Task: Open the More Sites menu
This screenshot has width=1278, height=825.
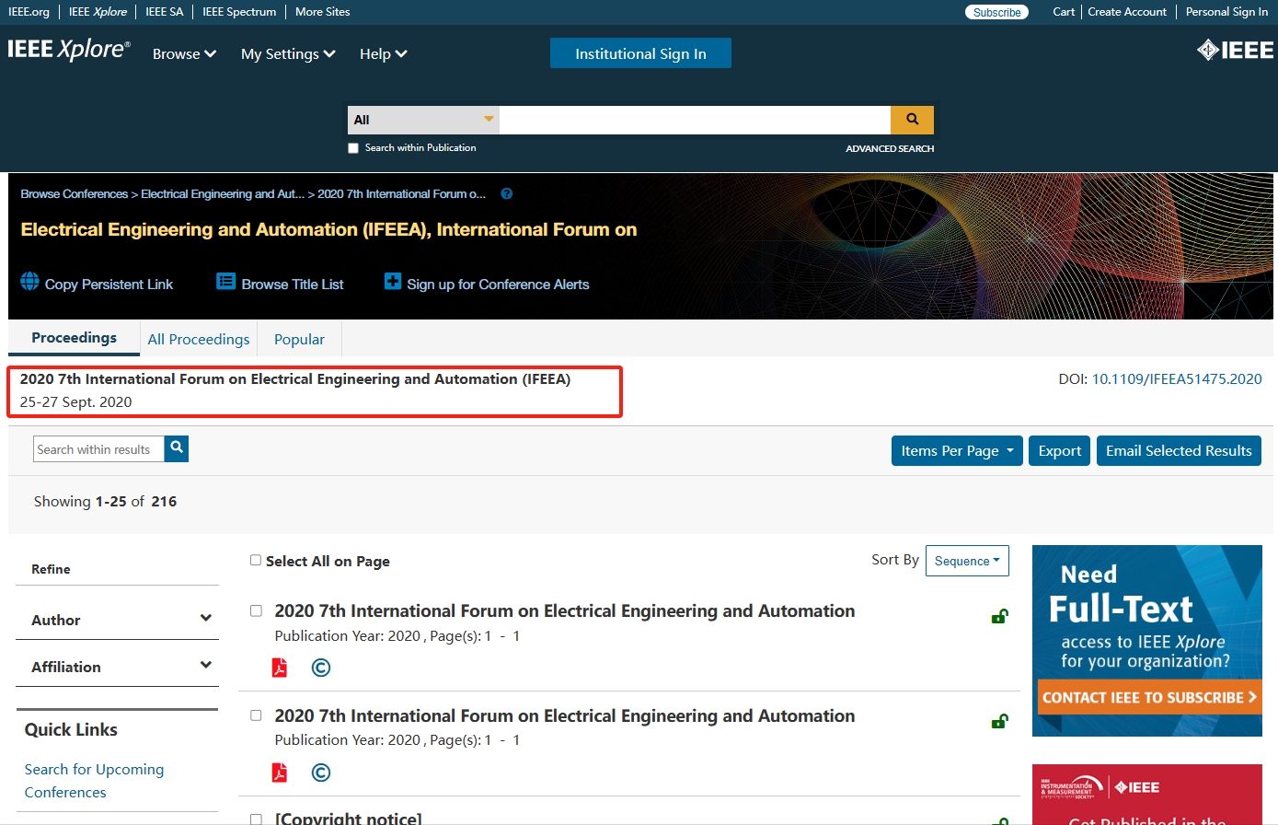Action: (323, 12)
